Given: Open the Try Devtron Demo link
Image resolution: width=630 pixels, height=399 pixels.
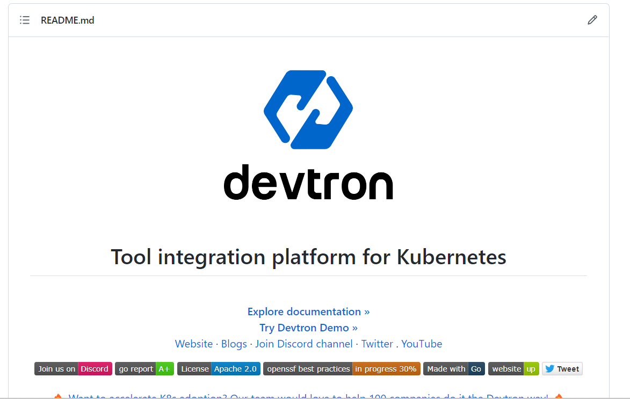Looking at the screenshot, I should (308, 328).
